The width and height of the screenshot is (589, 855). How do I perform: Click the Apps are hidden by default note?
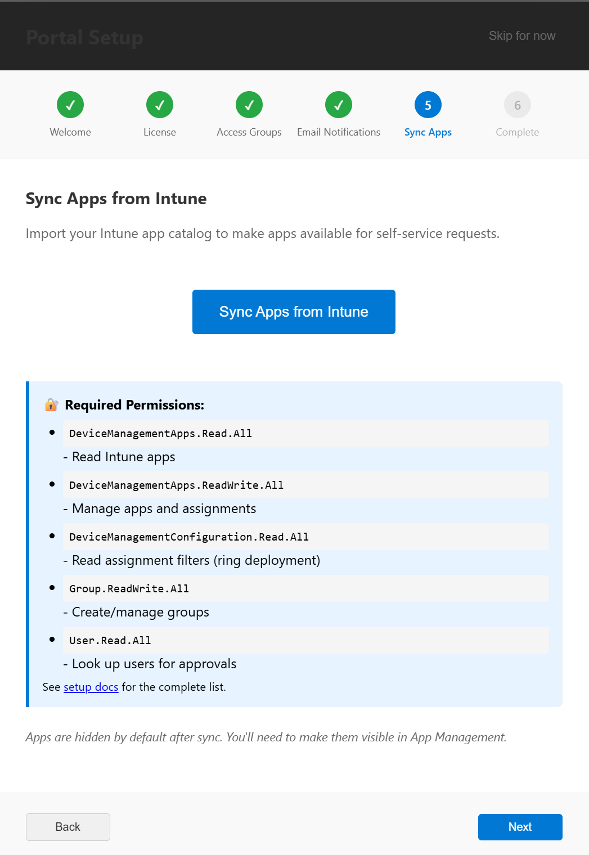[266, 737]
